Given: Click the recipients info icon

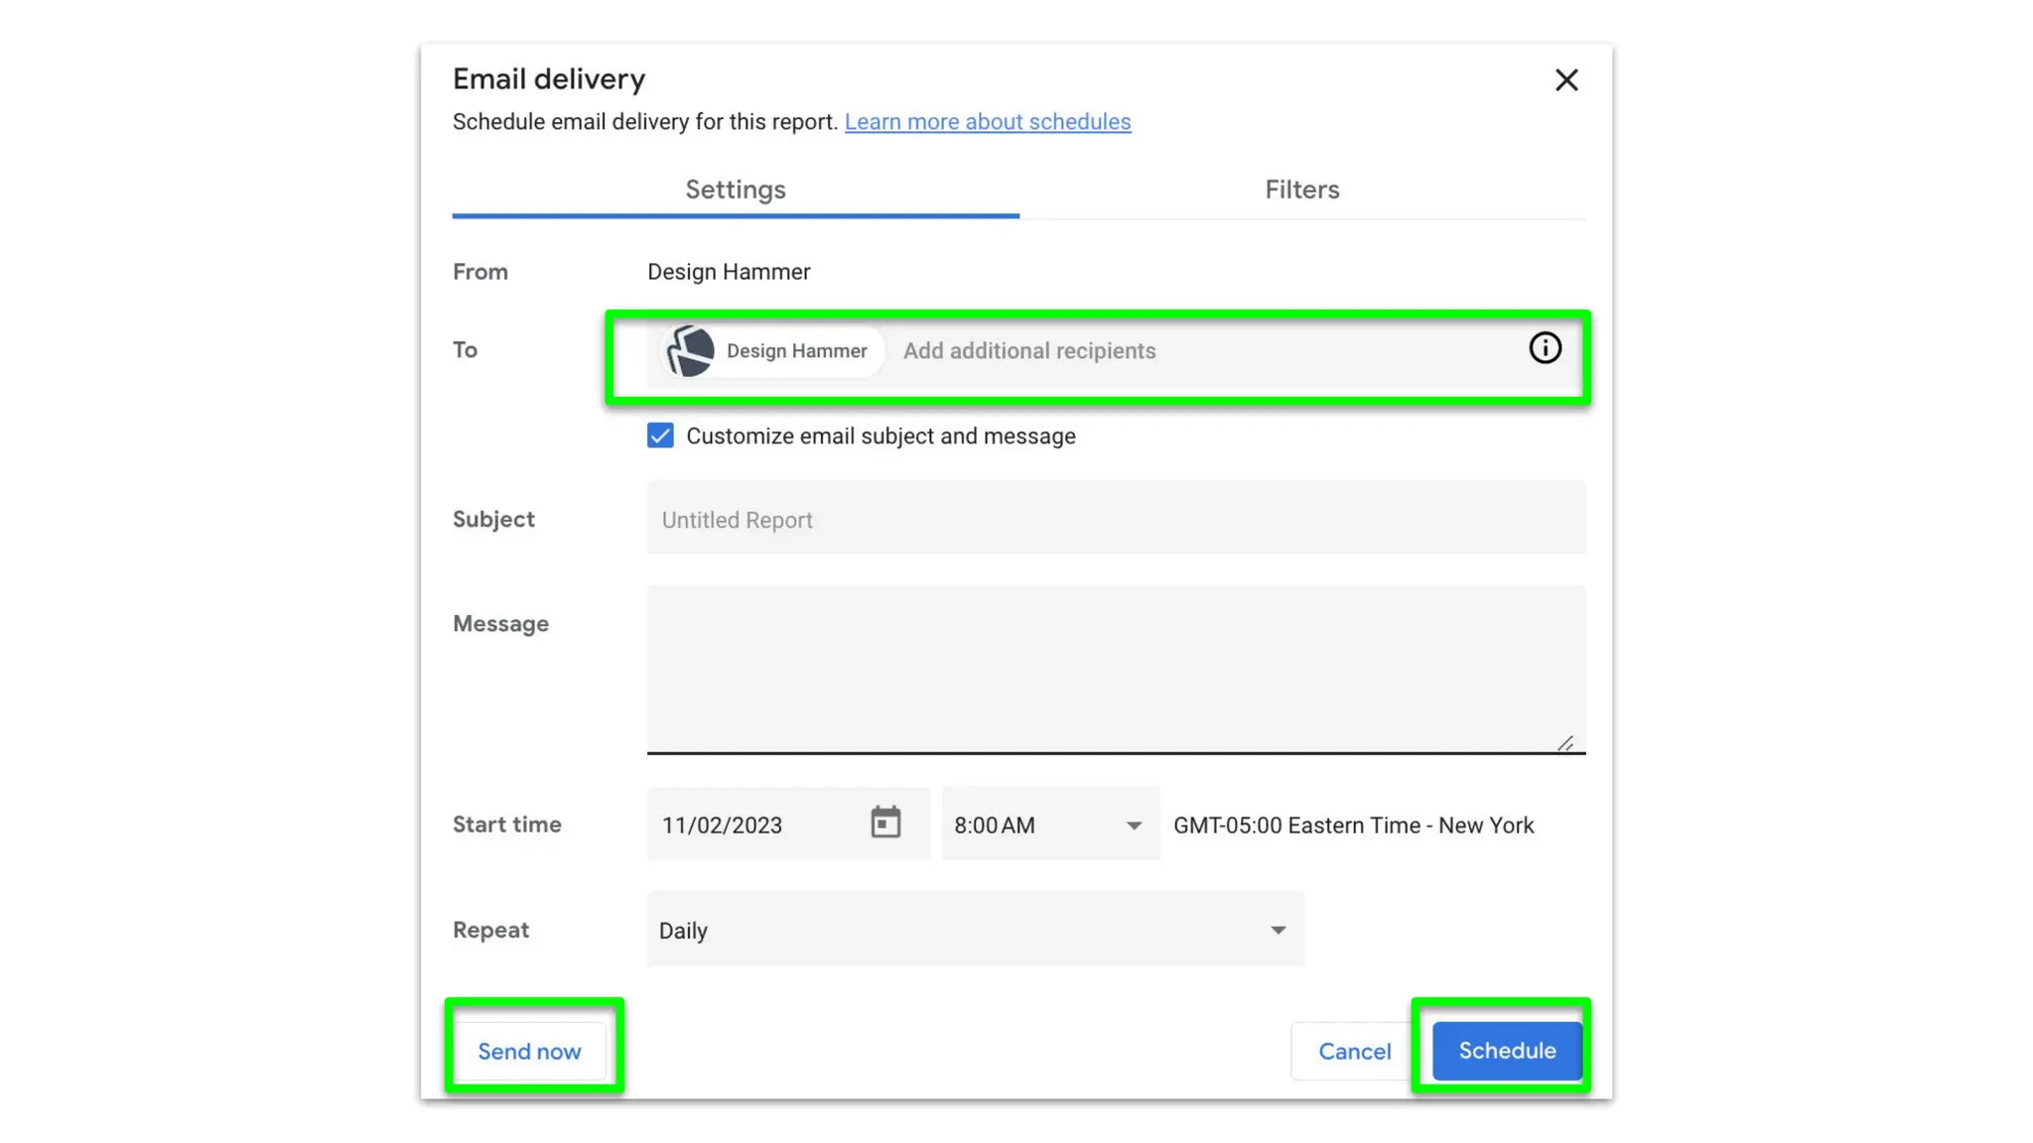Looking at the screenshot, I should [1544, 348].
